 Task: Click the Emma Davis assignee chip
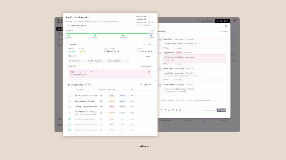point(116,61)
